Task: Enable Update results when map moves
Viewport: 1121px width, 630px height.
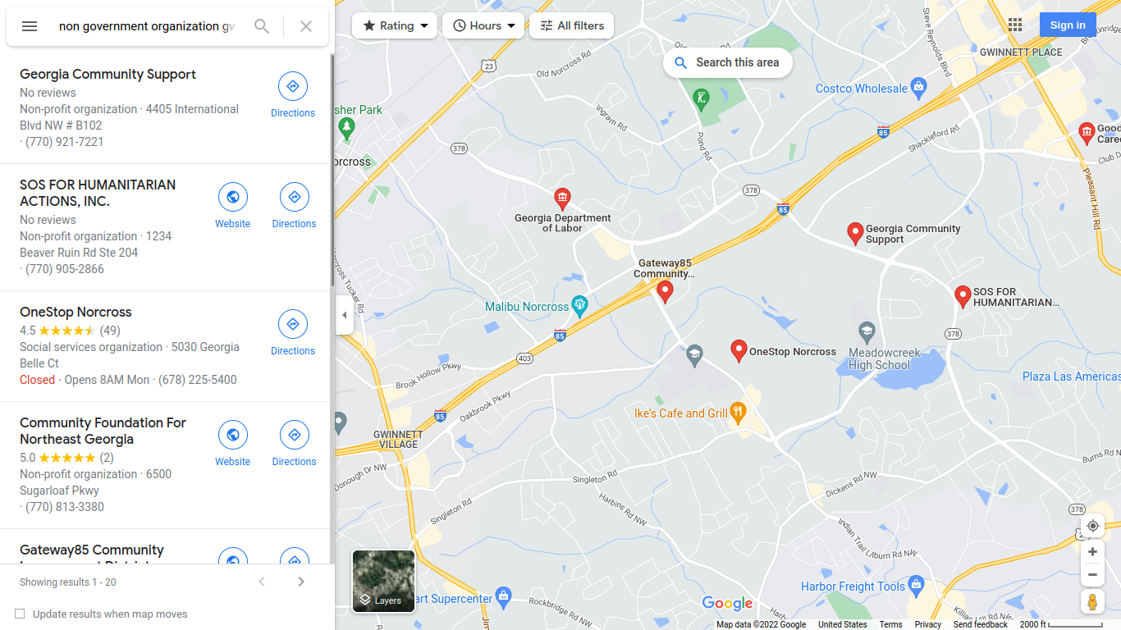Action: (x=20, y=614)
